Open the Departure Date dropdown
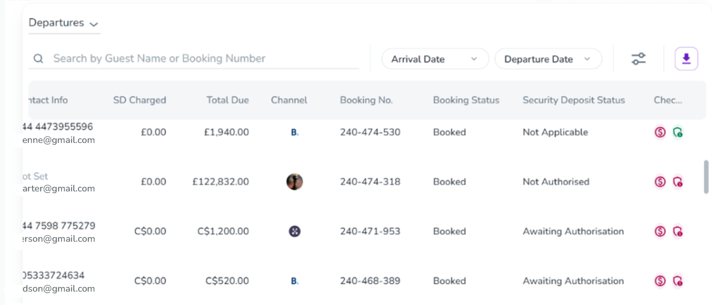This screenshot has width=712, height=305. (x=548, y=59)
